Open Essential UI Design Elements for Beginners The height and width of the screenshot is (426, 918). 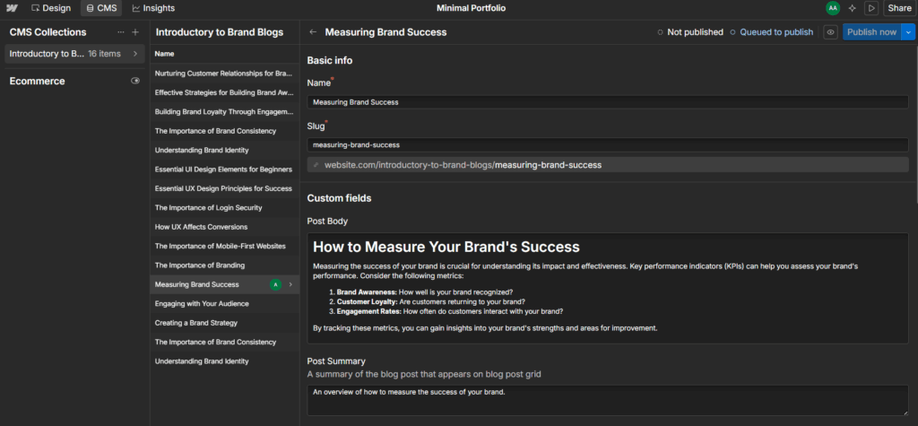pyautogui.click(x=224, y=170)
